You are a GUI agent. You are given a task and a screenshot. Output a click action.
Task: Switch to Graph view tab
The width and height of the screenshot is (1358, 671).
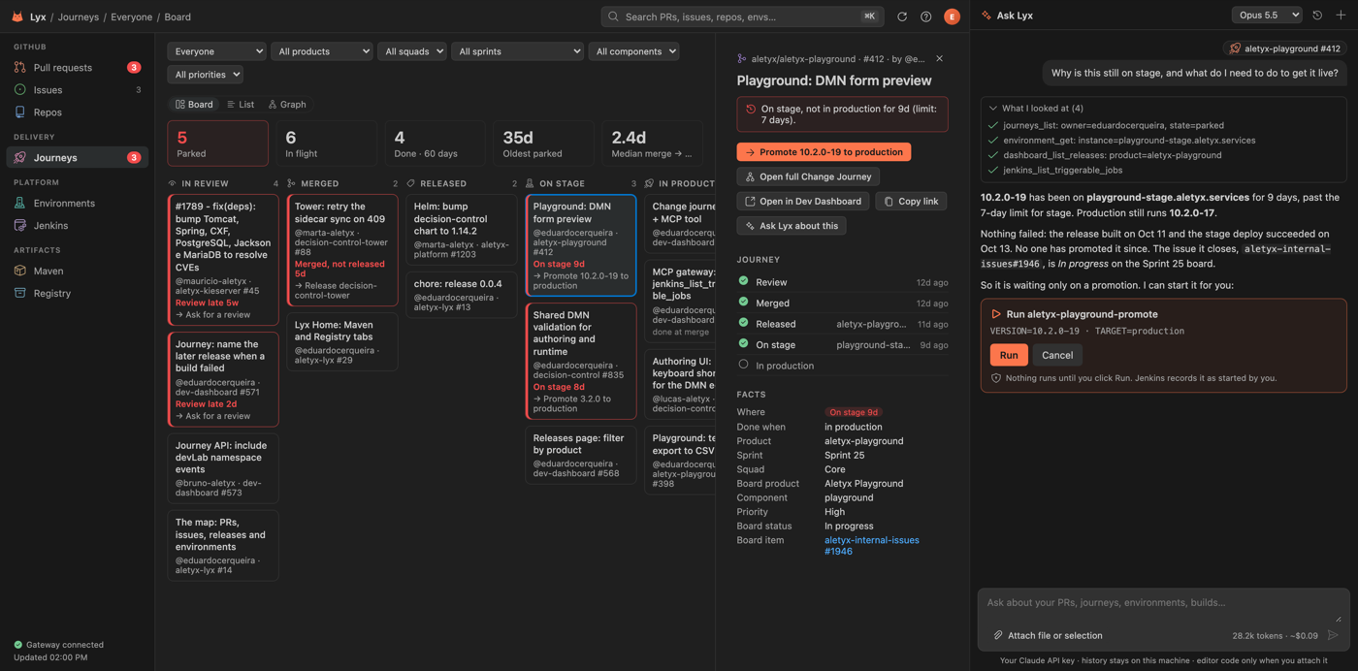click(x=287, y=104)
